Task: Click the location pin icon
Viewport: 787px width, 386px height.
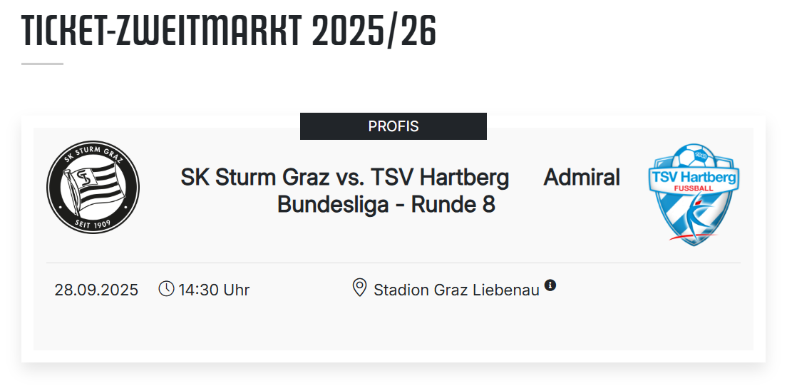Action: 360,288
